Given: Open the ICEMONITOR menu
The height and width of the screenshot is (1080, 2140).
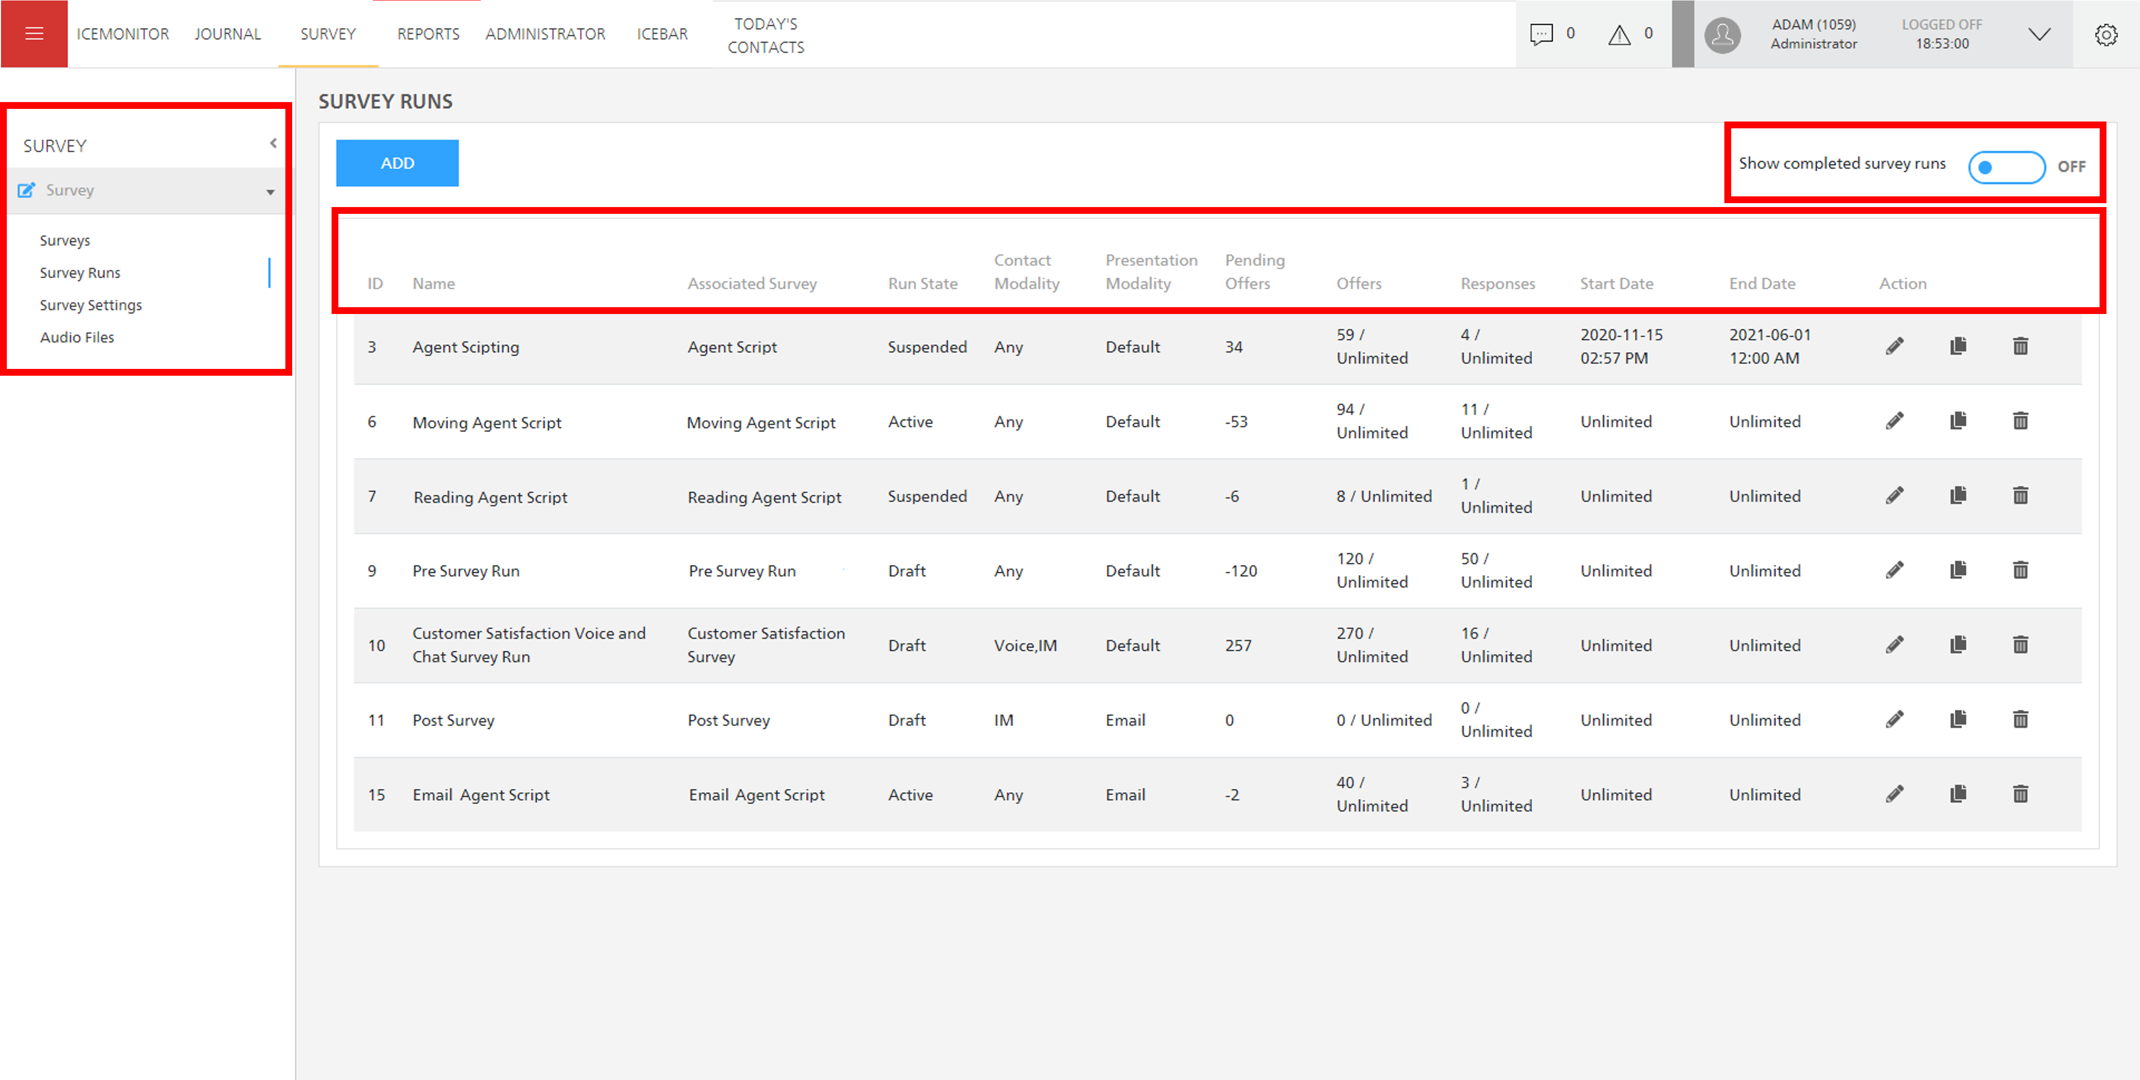Looking at the screenshot, I should (123, 34).
